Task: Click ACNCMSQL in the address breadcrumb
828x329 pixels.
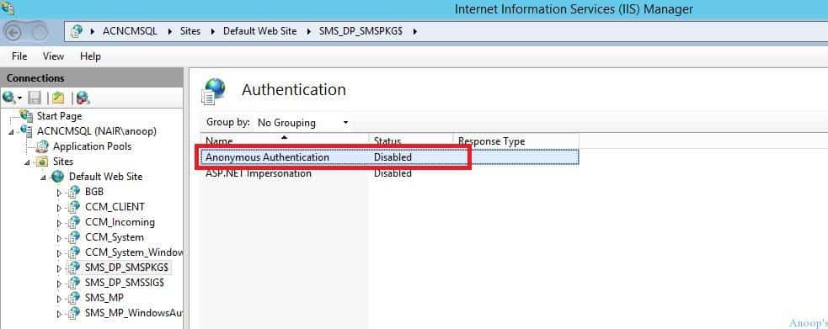Action: [130, 31]
